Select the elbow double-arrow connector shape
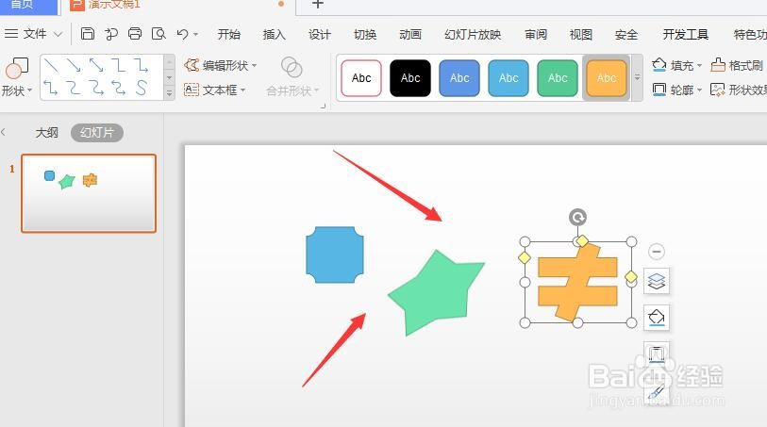 click(x=51, y=88)
